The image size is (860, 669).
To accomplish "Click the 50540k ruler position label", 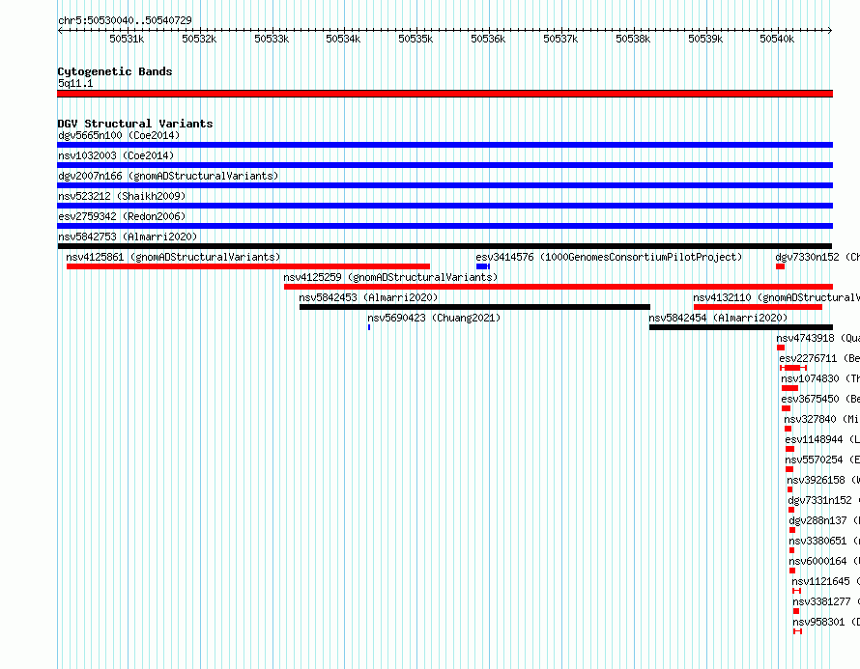I will point(777,39).
